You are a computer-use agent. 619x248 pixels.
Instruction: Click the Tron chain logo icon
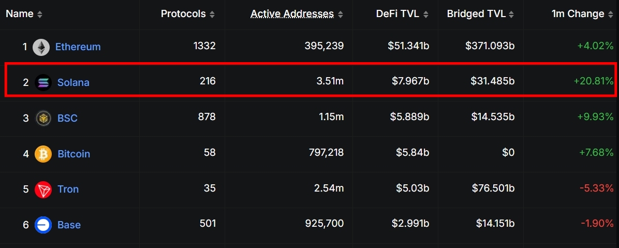(43, 189)
